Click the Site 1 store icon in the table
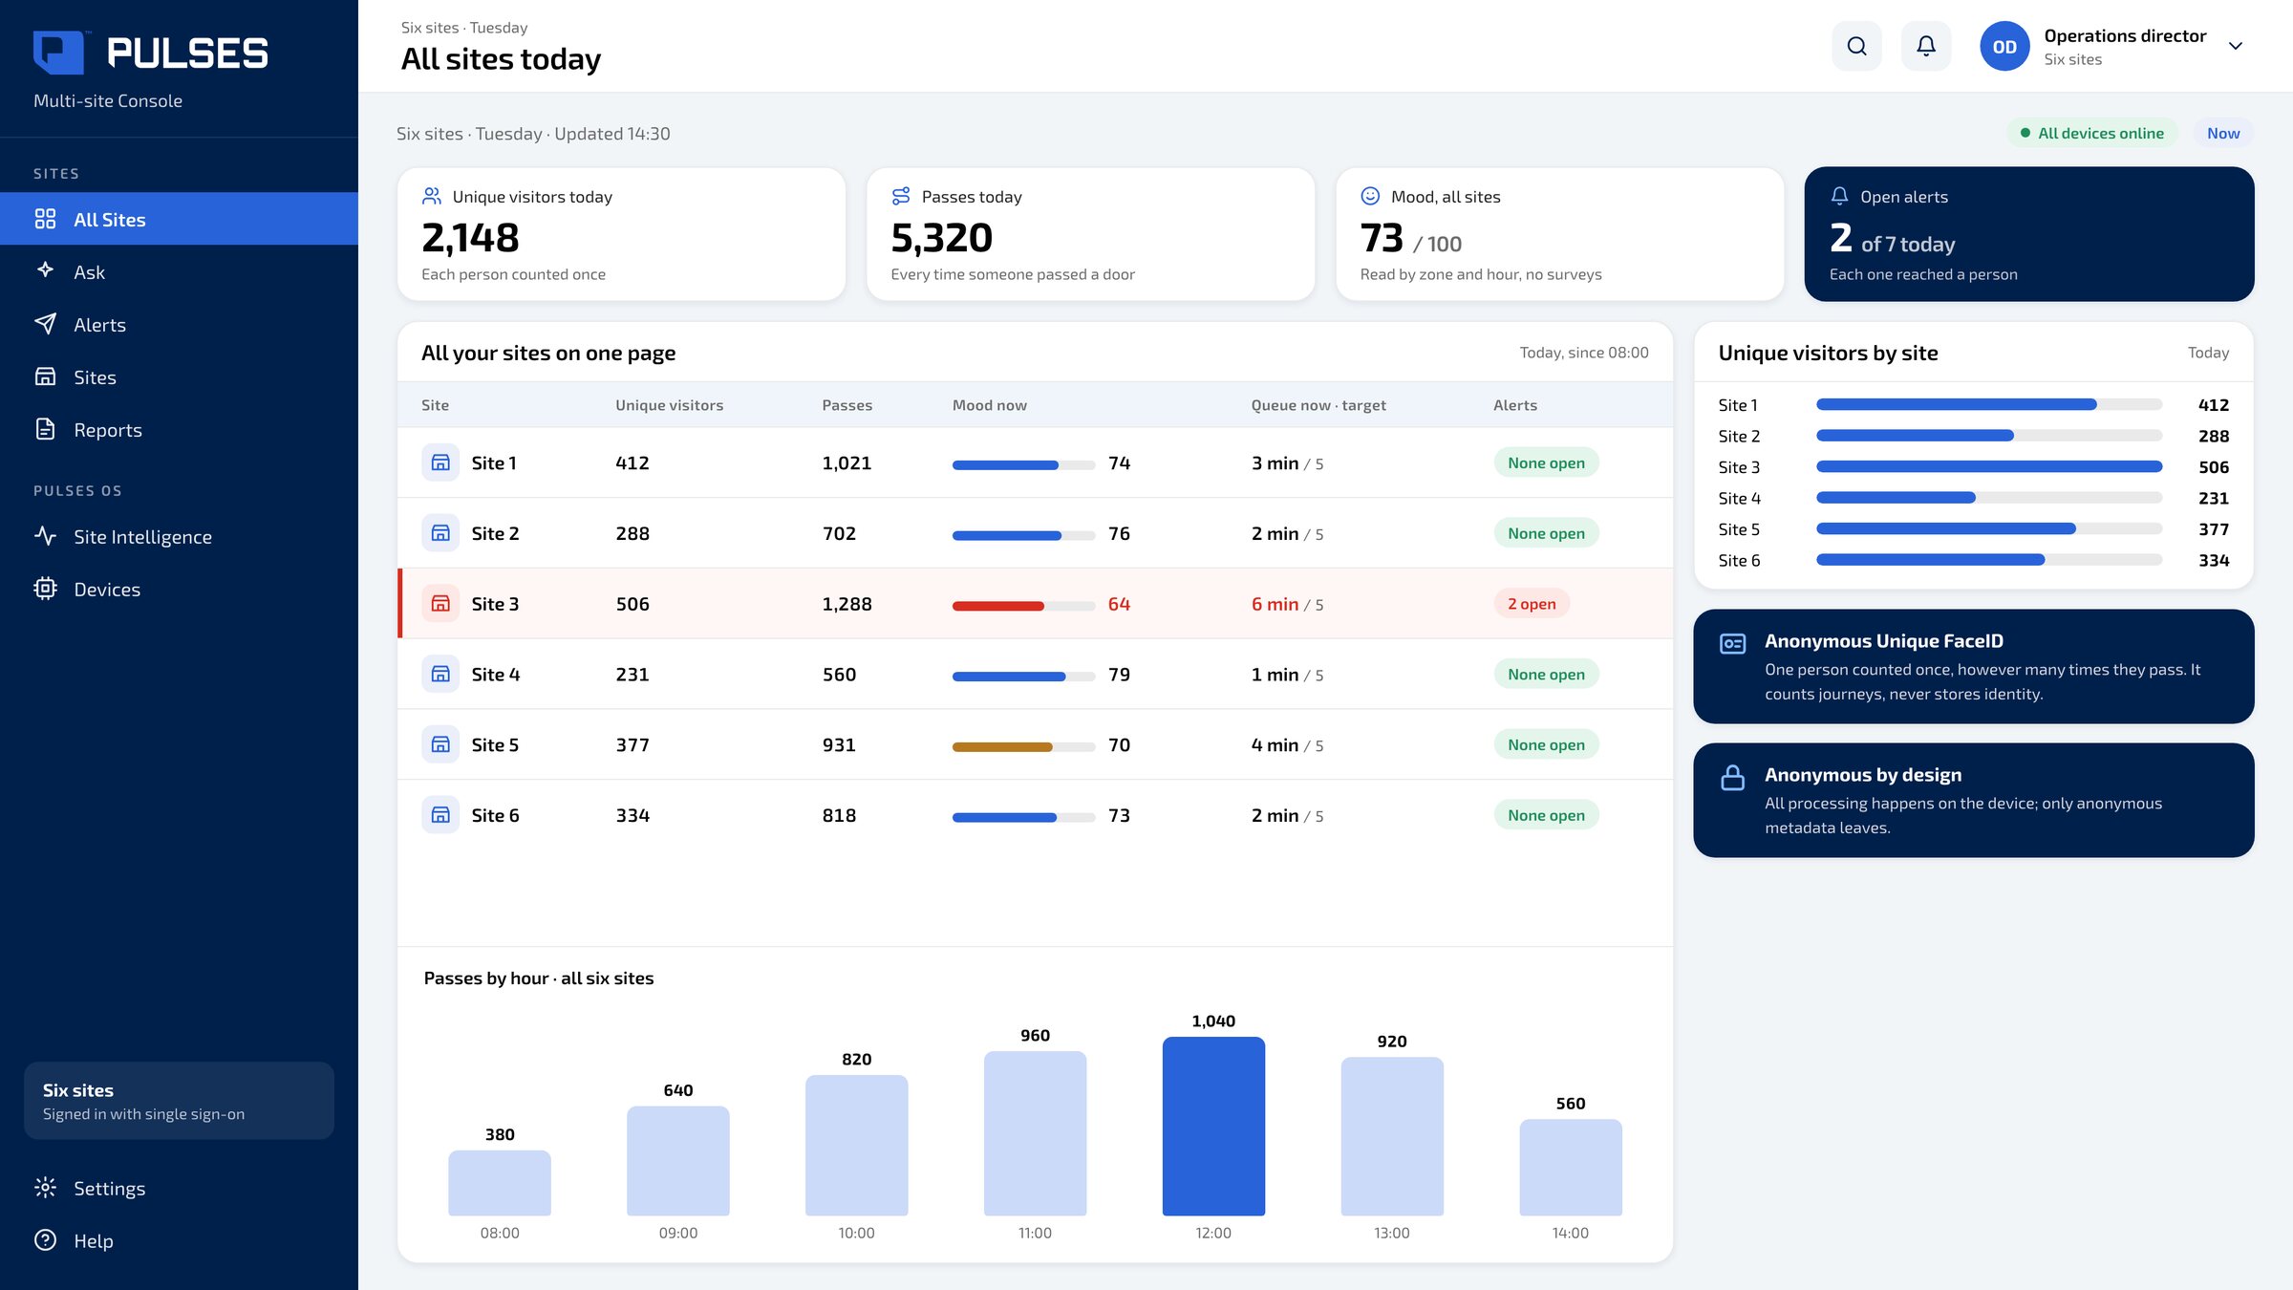Image resolution: width=2293 pixels, height=1290 pixels. [440, 462]
